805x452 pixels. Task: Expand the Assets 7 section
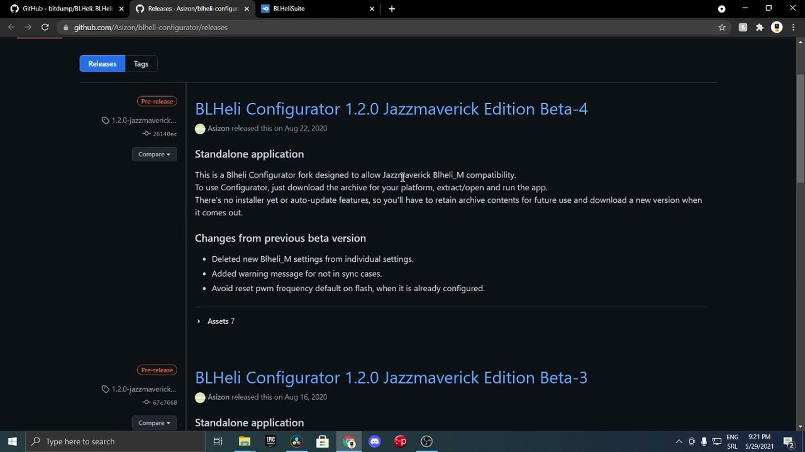pyautogui.click(x=216, y=321)
